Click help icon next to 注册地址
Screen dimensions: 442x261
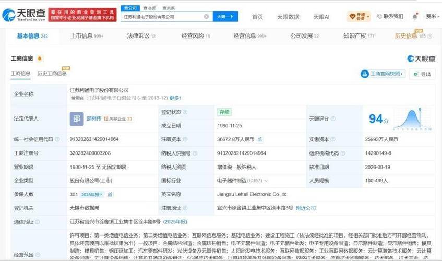click(185, 208)
